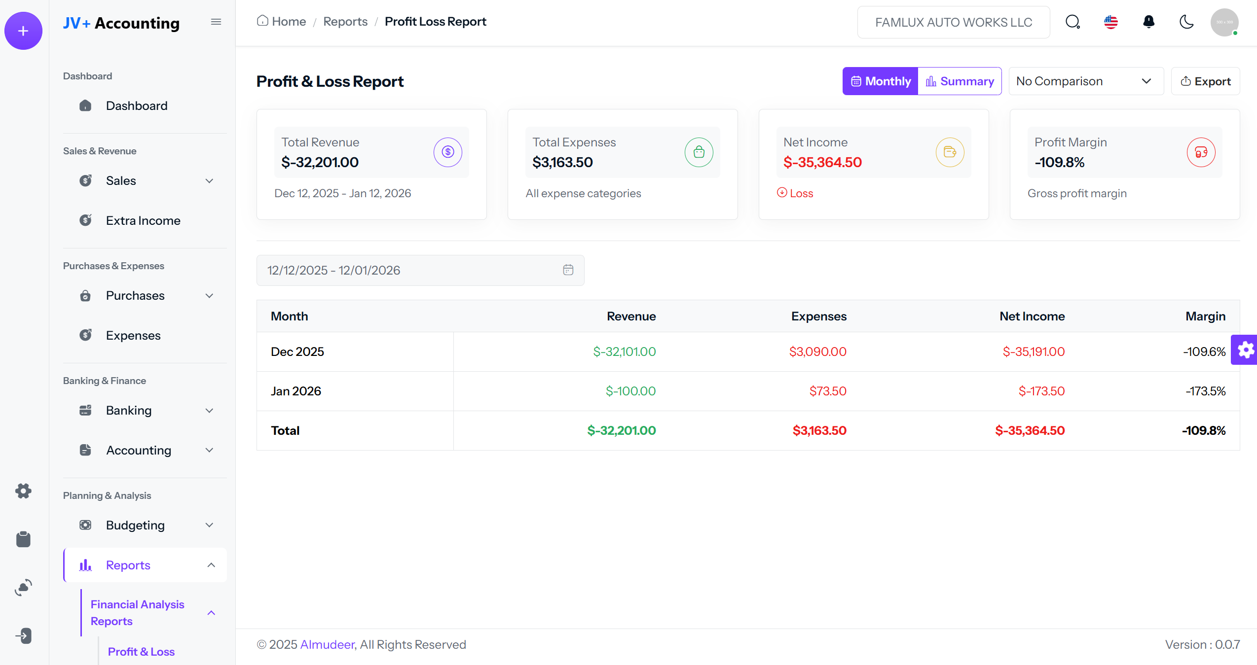Switch report to Monthly view
The height and width of the screenshot is (665, 1257).
pos(881,81)
